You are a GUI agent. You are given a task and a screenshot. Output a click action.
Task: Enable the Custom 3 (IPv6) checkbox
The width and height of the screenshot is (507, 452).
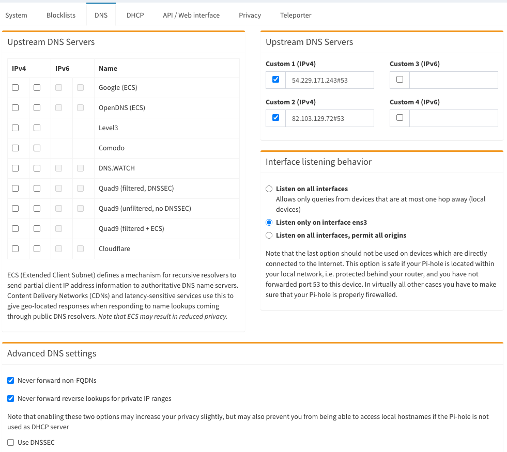click(400, 80)
